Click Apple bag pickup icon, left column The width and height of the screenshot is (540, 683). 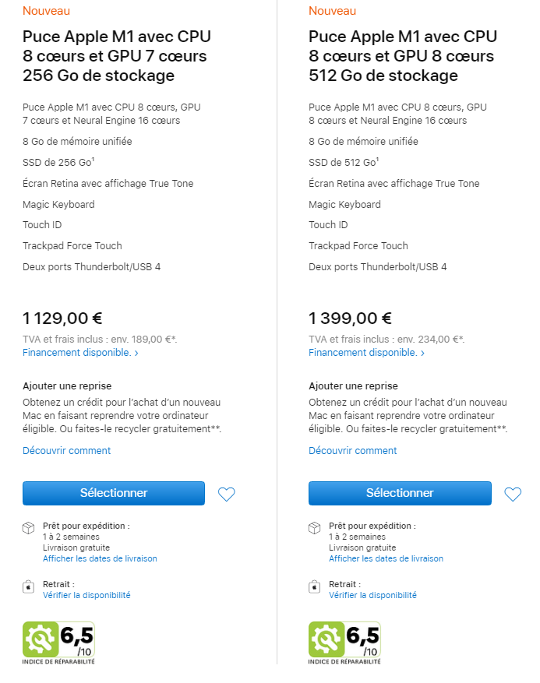(x=28, y=586)
